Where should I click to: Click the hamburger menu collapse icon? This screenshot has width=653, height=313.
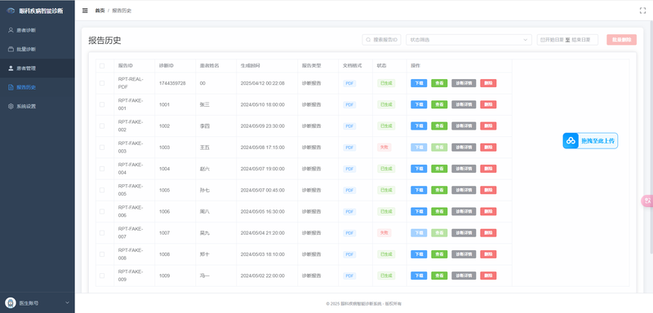85,11
